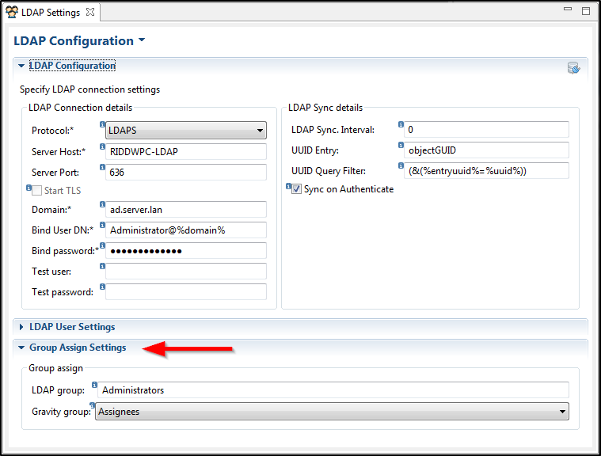Screen dimensions: 601x456
Task: Click info icon beside the Bind password field
Action: coord(102,245)
